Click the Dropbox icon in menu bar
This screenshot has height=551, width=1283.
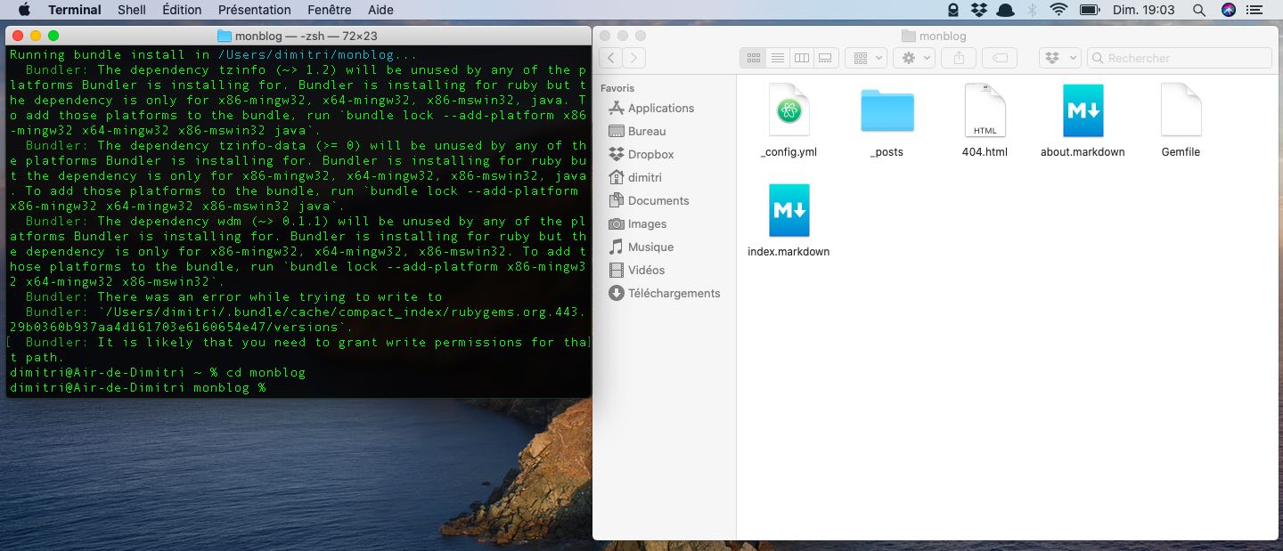tap(979, 10)
